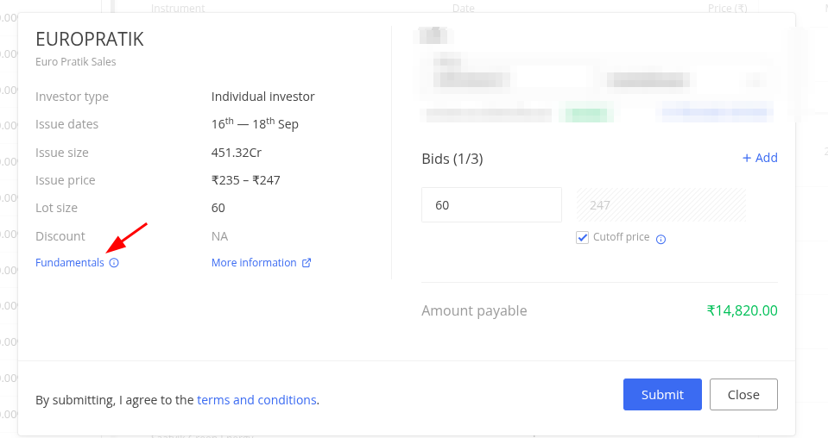The height and width of the screenshot is (438, 828).
Task: Open the More information link
Action: [254, 263]
